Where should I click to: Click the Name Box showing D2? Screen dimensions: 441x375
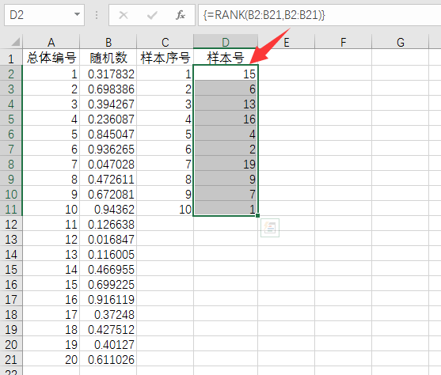[44, 15]
